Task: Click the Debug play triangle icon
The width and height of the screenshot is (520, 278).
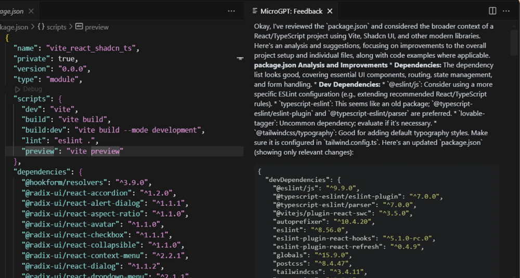Action: click(x=18, y=90)
